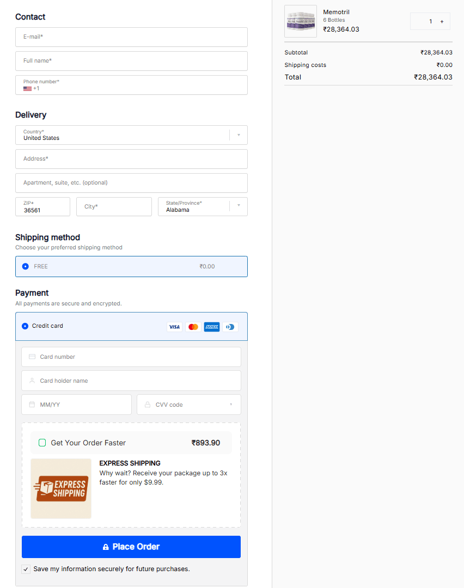Image resolution: width=464 pixels, height=588 pixels.
Task: Select the Visa card icon
Action: point(174,327)
